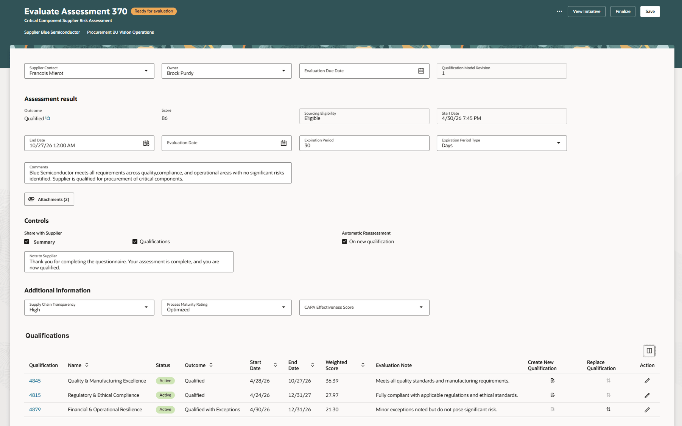Click the Finalize button
The height and width of the screenshot is (426, 682).
coord(623,11)
